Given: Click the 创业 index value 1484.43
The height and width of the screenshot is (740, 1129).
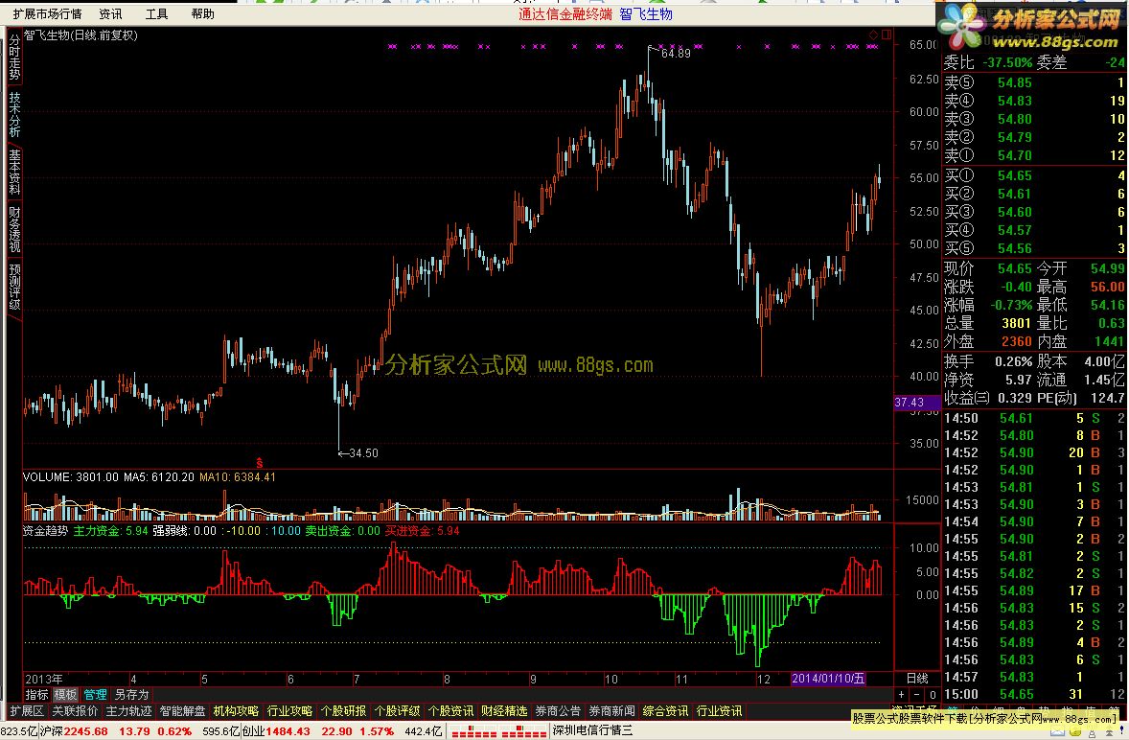Looking at the screenshot, I should 288,731.
